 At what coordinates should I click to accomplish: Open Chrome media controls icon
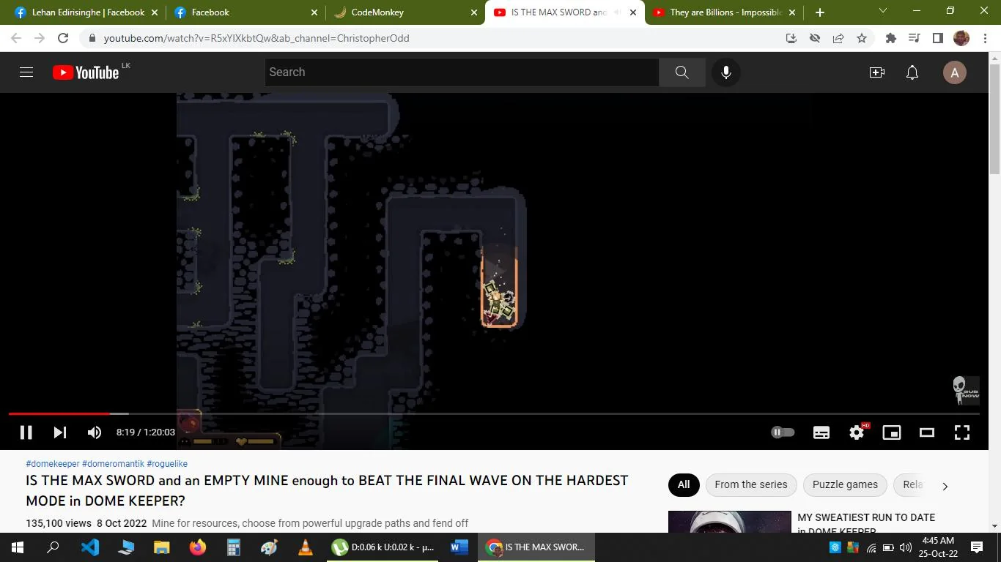[x=915, y=38]
